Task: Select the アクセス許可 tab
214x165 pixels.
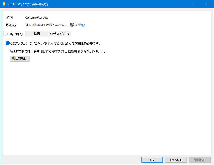Action: tap(14, 34)
